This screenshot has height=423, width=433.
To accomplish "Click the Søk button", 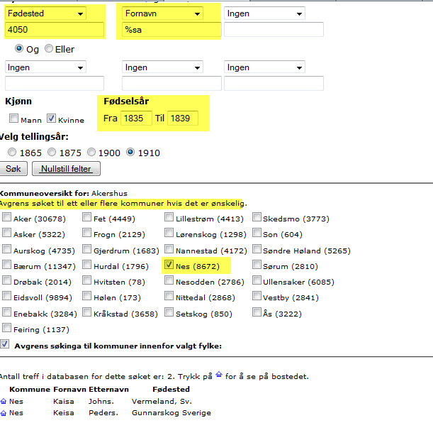I will pyautogui.click(x=13, y=169).
